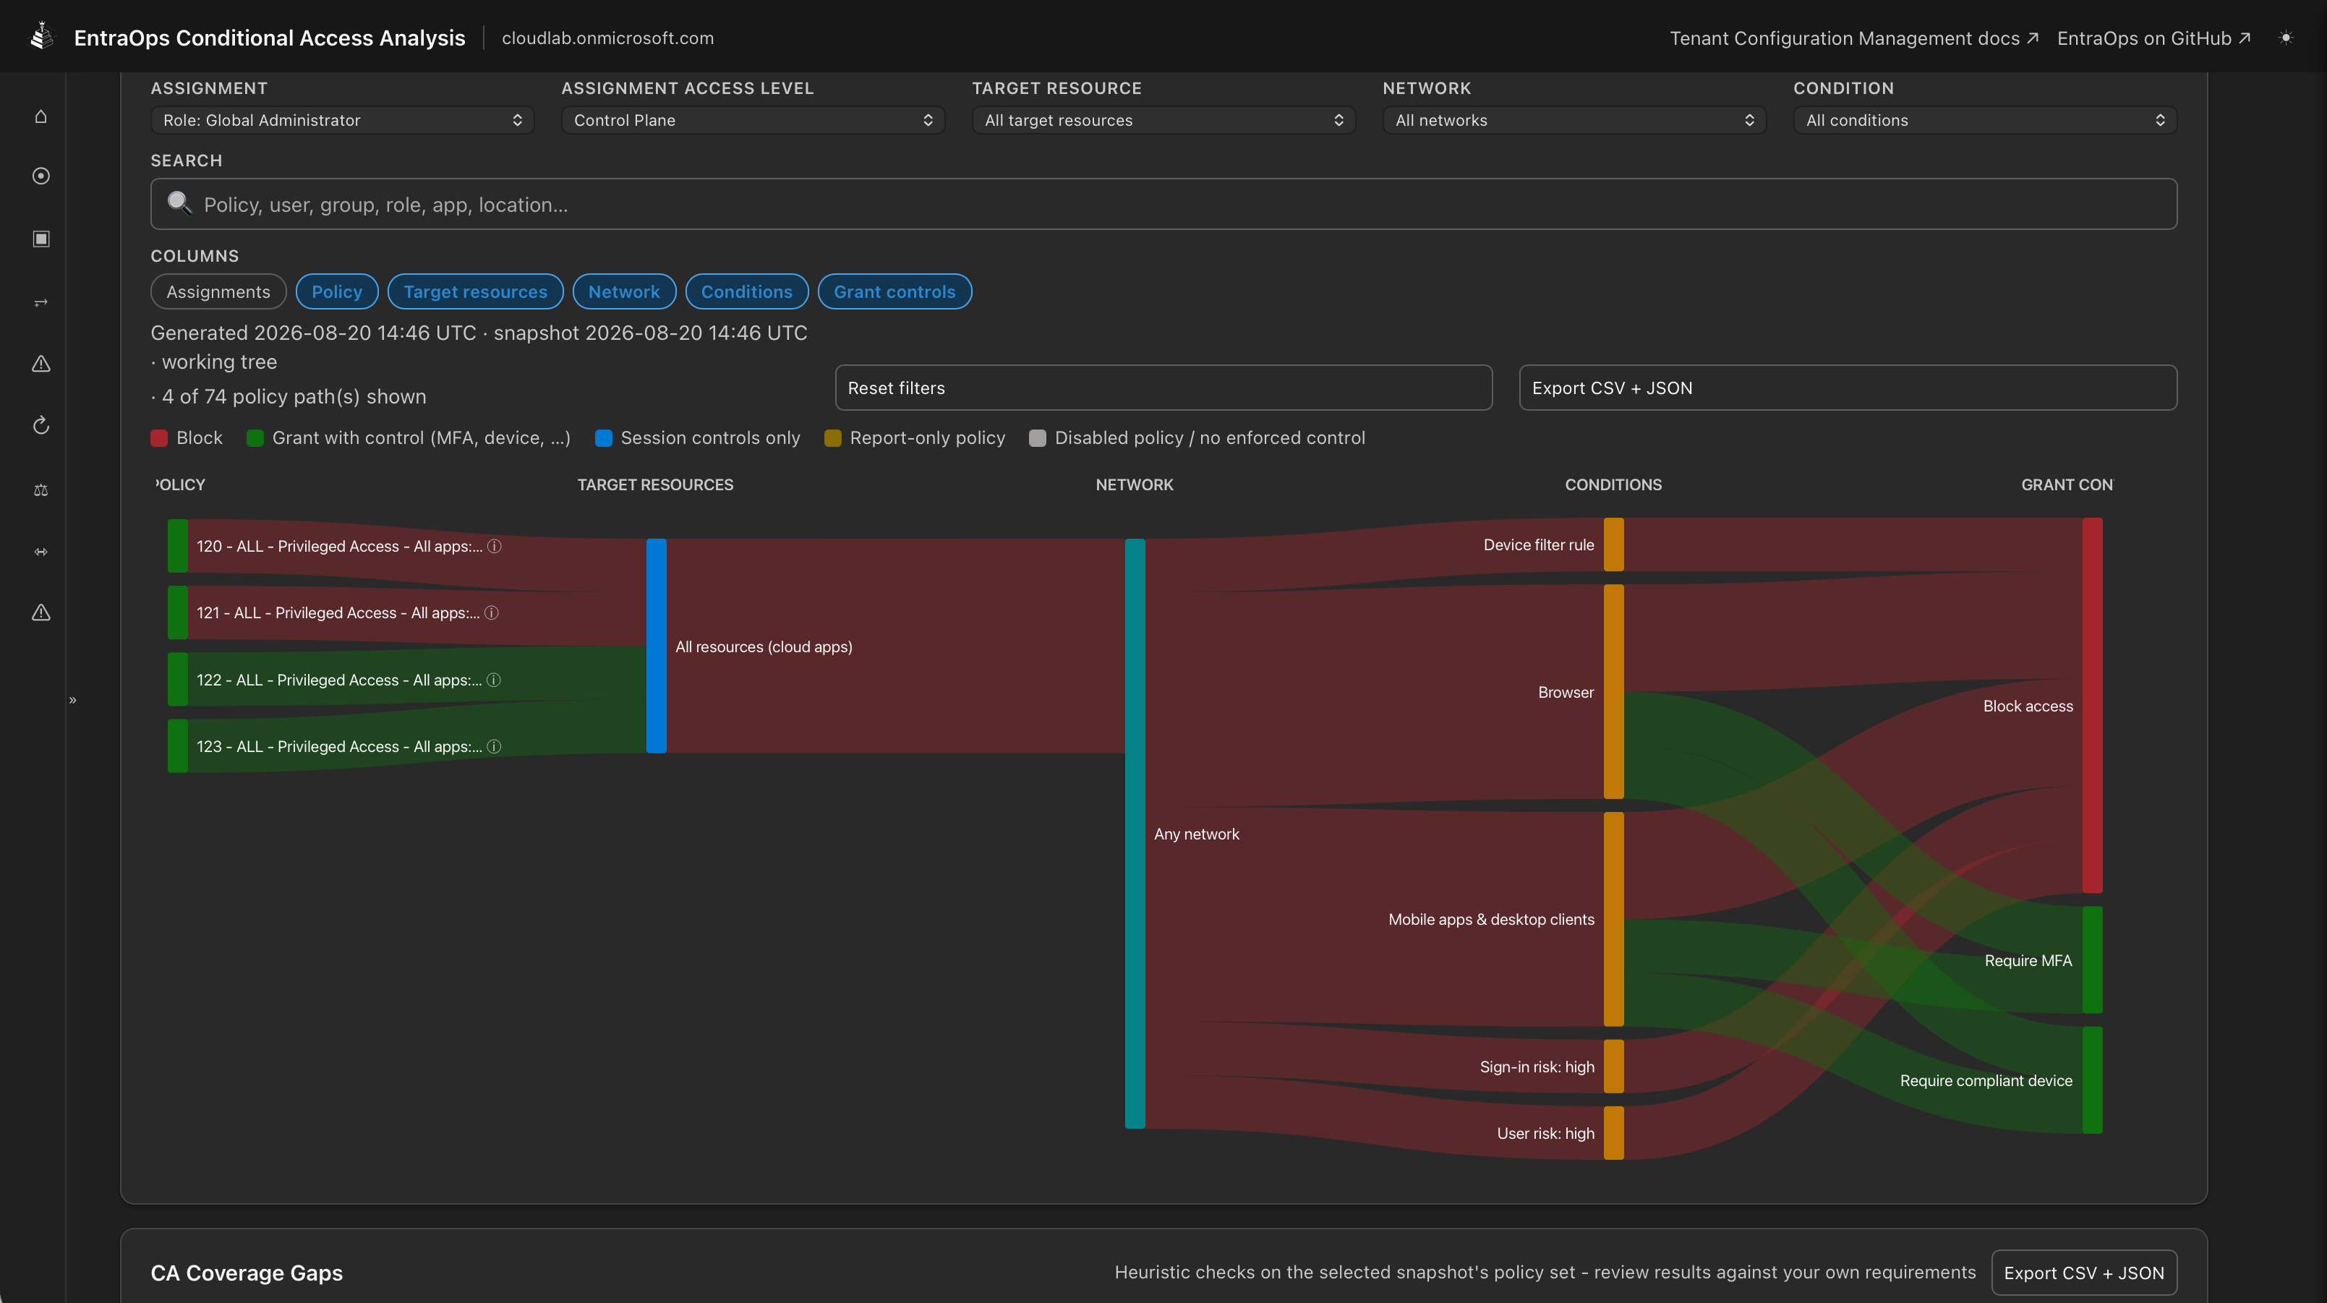The height and width of the screenshot is (1303, 2327).
Task: Toggle the Policy column chip
Action: [x=337, y=292]
